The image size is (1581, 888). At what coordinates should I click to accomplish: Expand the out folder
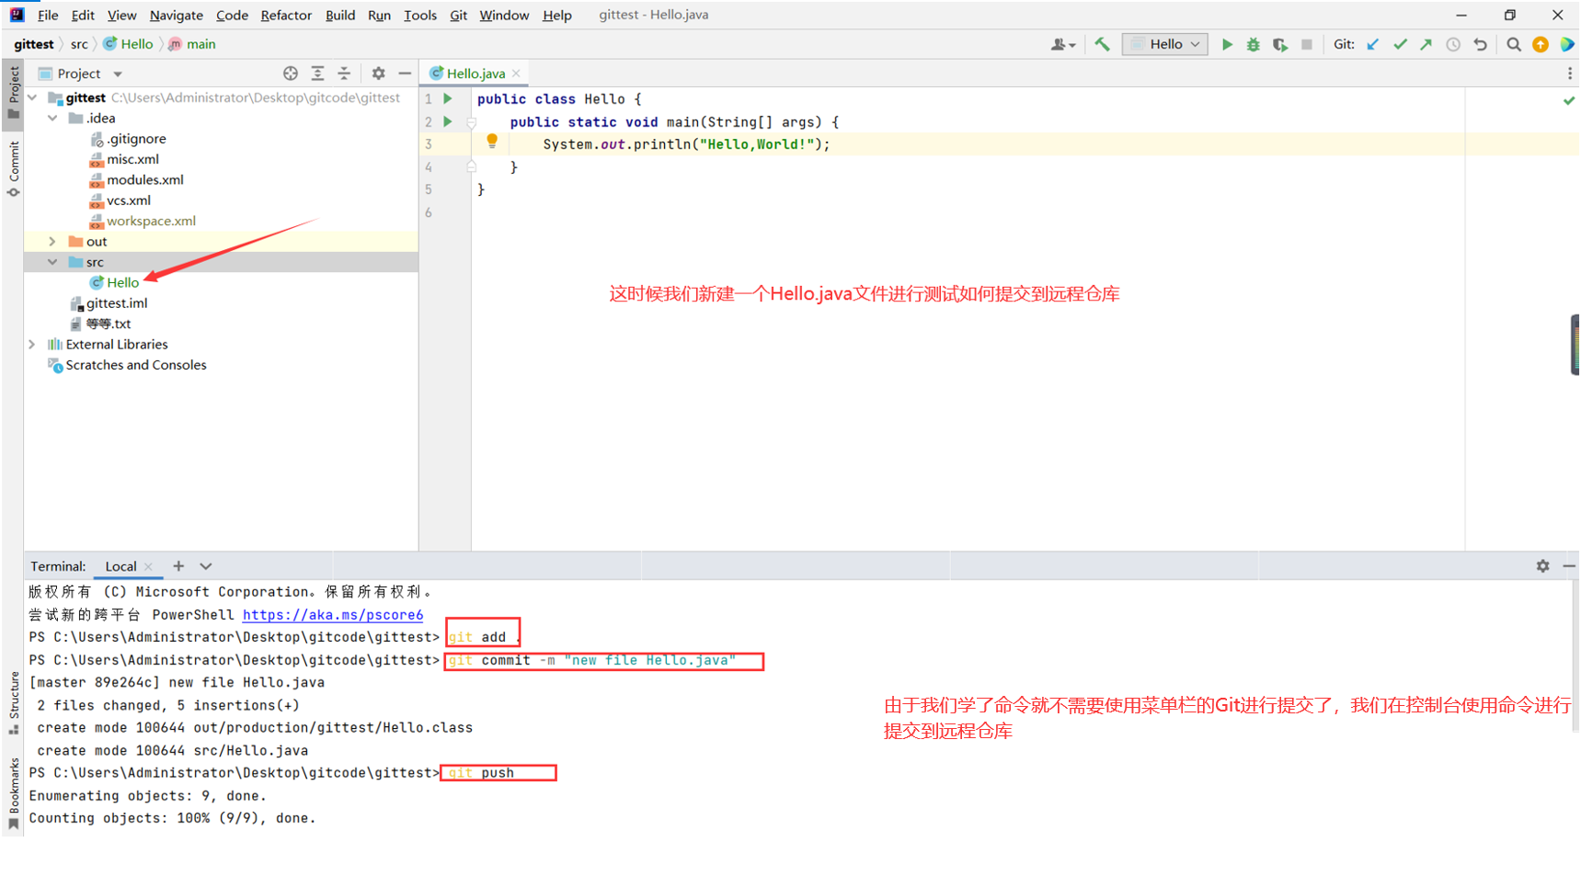point(52,242)
